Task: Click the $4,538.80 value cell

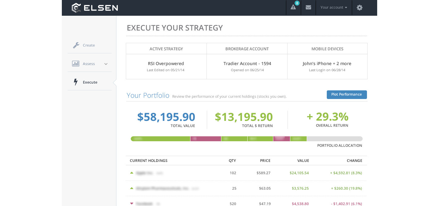Action: point(300,204)
